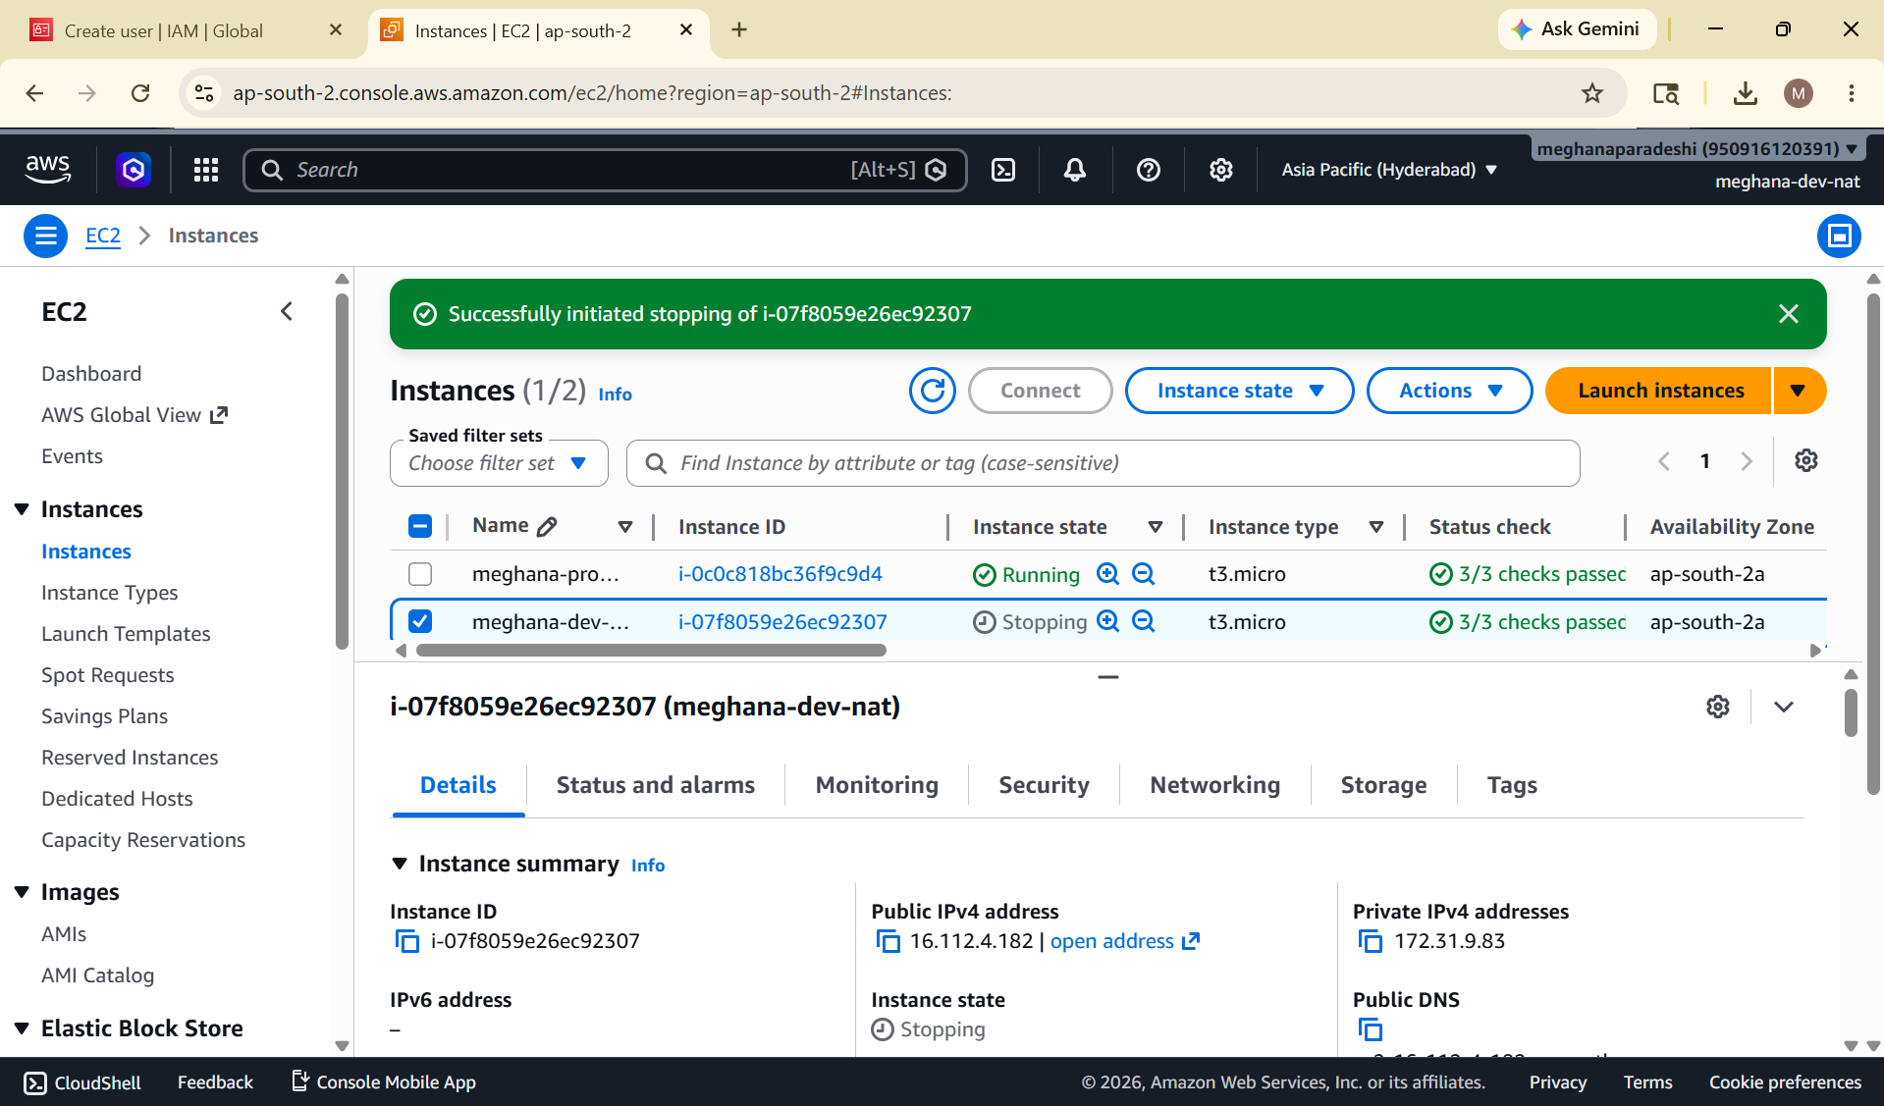Viewport: 1884px width, 1106px height.
Task: Switch to the Status and alarms tab
Action: pos(656,785)
